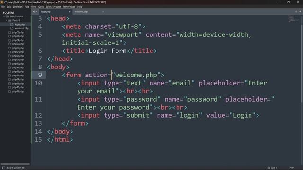
Task: Open the Goto menu
Action: (x=41, y=7)
